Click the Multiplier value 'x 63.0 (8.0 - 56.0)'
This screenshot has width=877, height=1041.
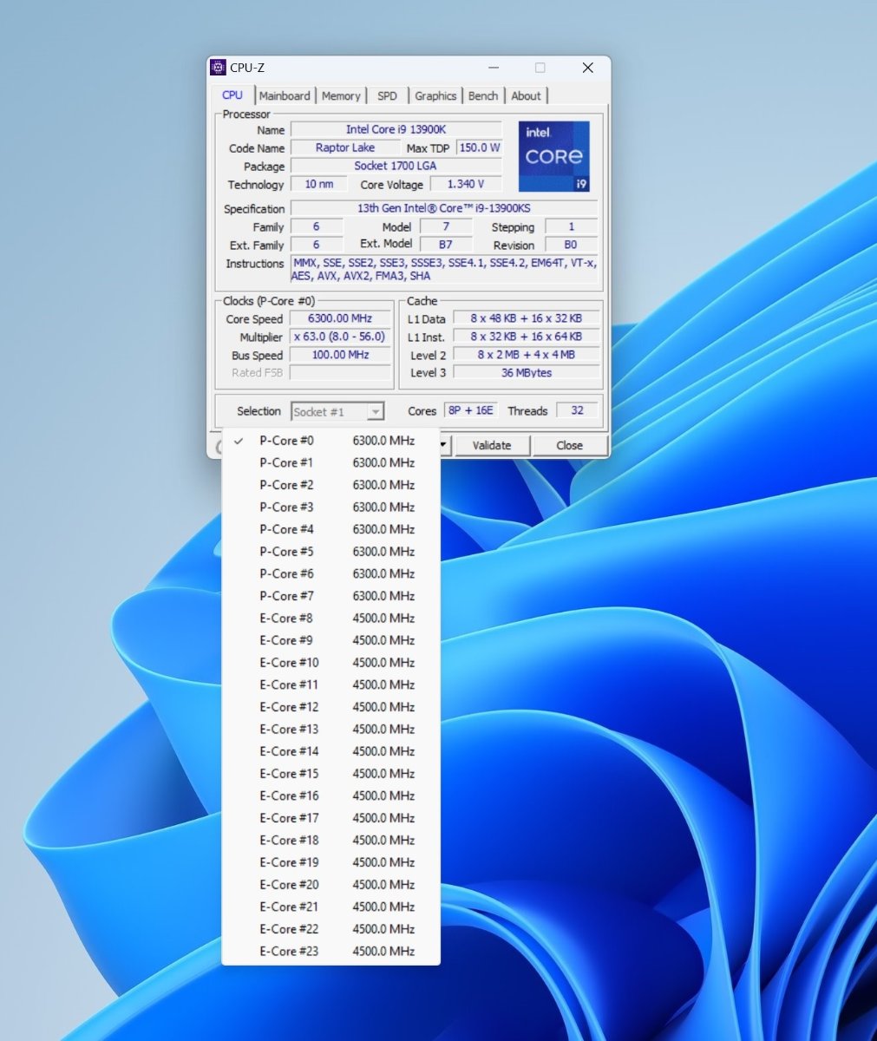pyautogui.click(x=340, y=337)
